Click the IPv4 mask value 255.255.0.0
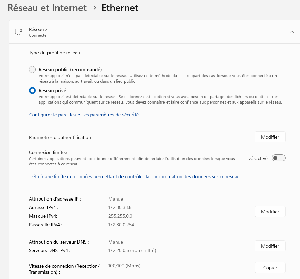300x279 pixels. [120, 216]
